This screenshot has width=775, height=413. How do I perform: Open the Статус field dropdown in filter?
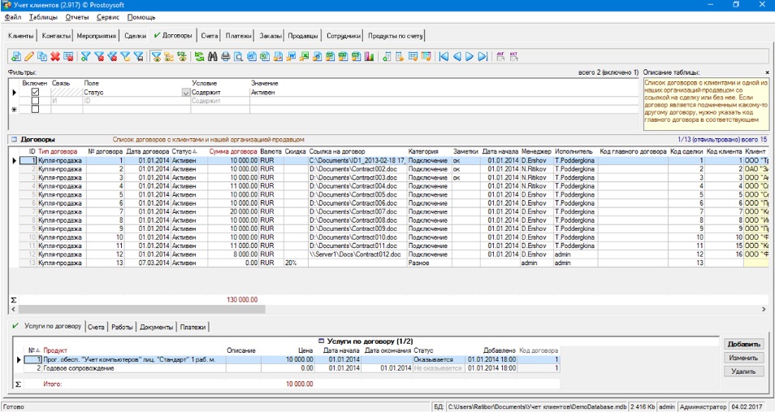click(186, 93)
